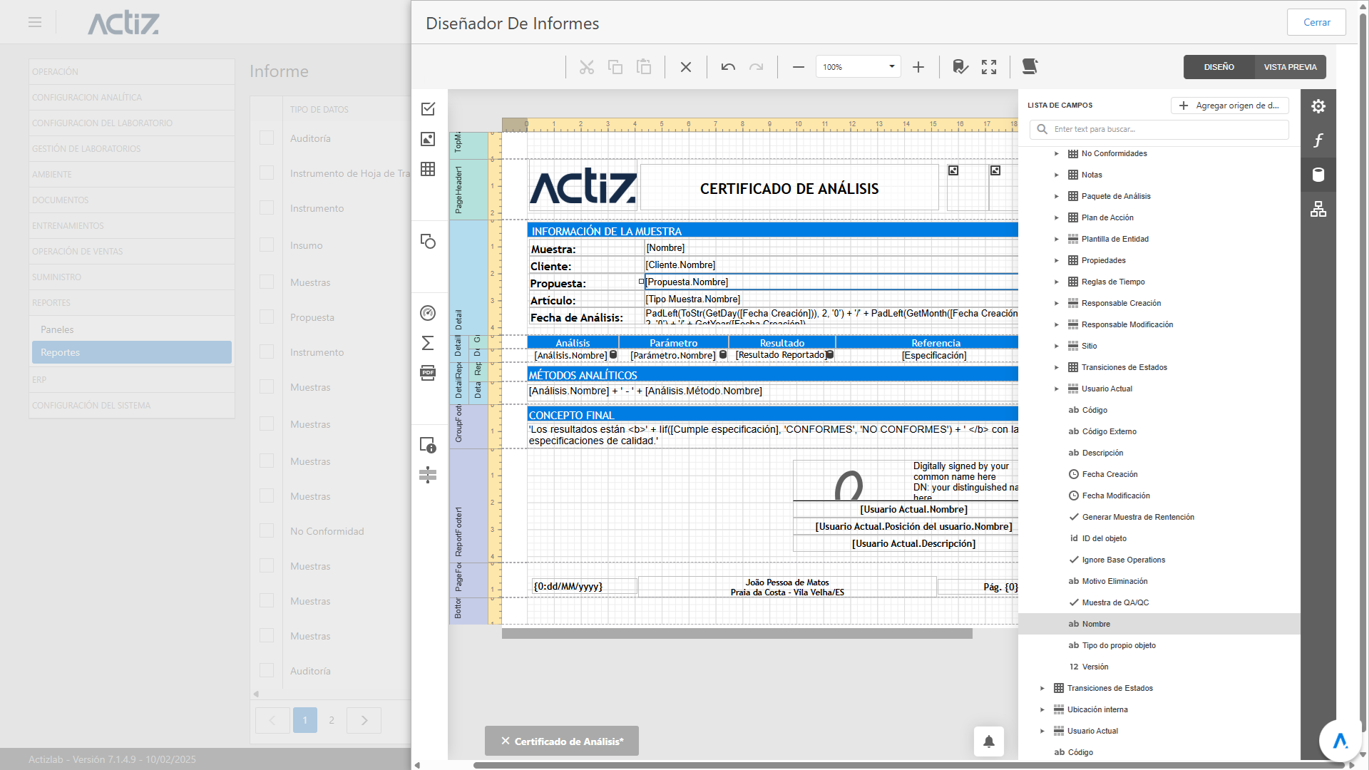Select the Table control tool

pos(428,169)
